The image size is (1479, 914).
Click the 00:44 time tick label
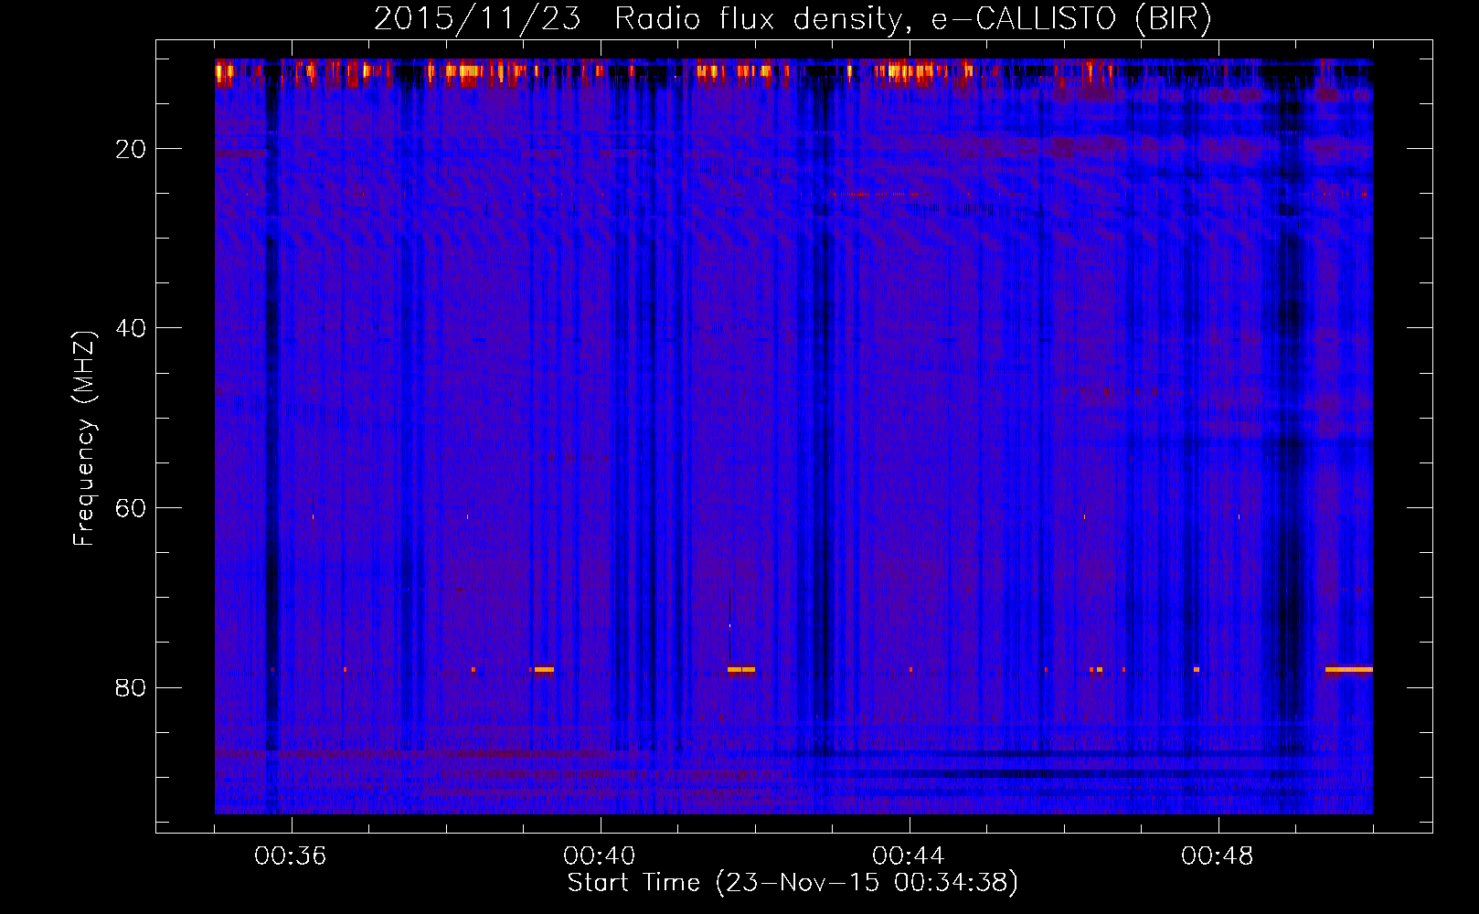click(909, 856)
